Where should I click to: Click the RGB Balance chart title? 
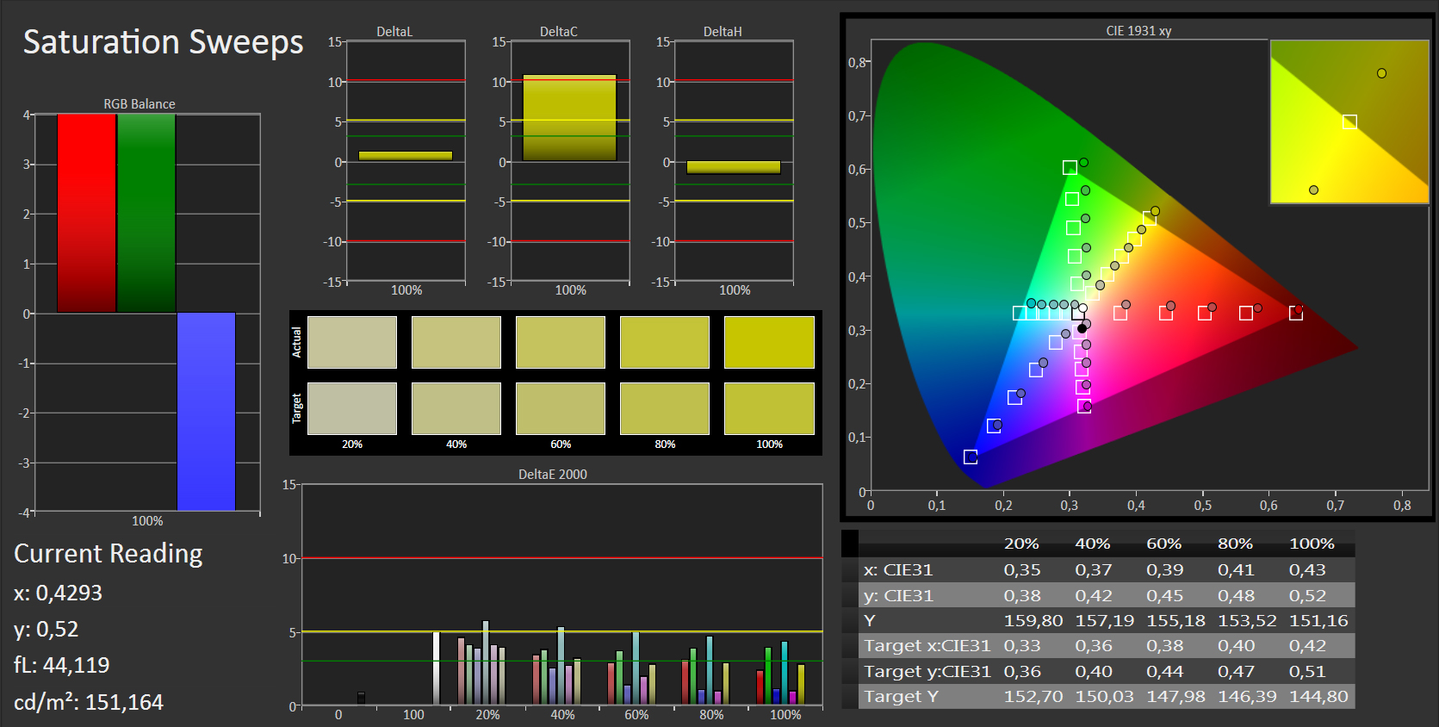140,104
